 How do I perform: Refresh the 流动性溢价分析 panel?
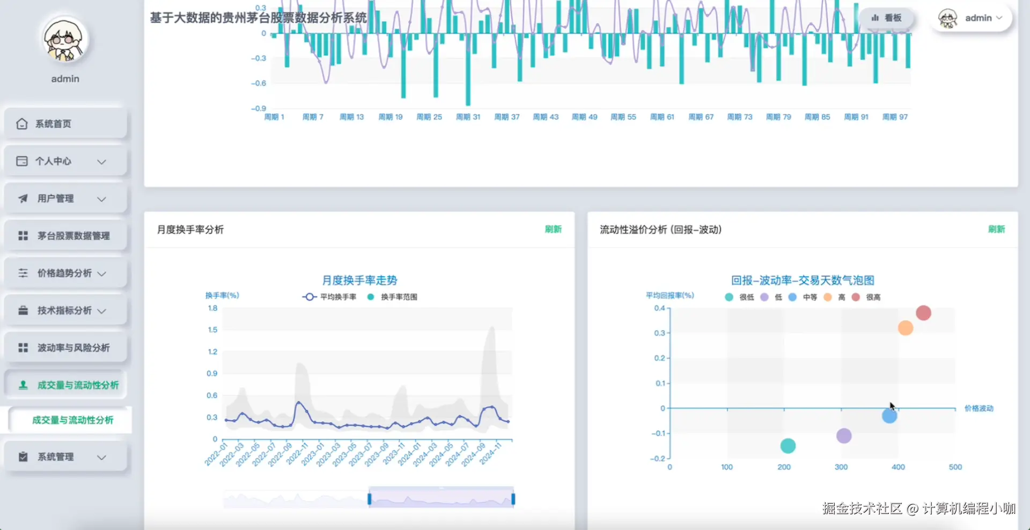[996, 229]
